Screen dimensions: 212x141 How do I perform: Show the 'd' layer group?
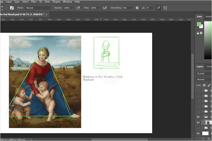pos(198,112)
